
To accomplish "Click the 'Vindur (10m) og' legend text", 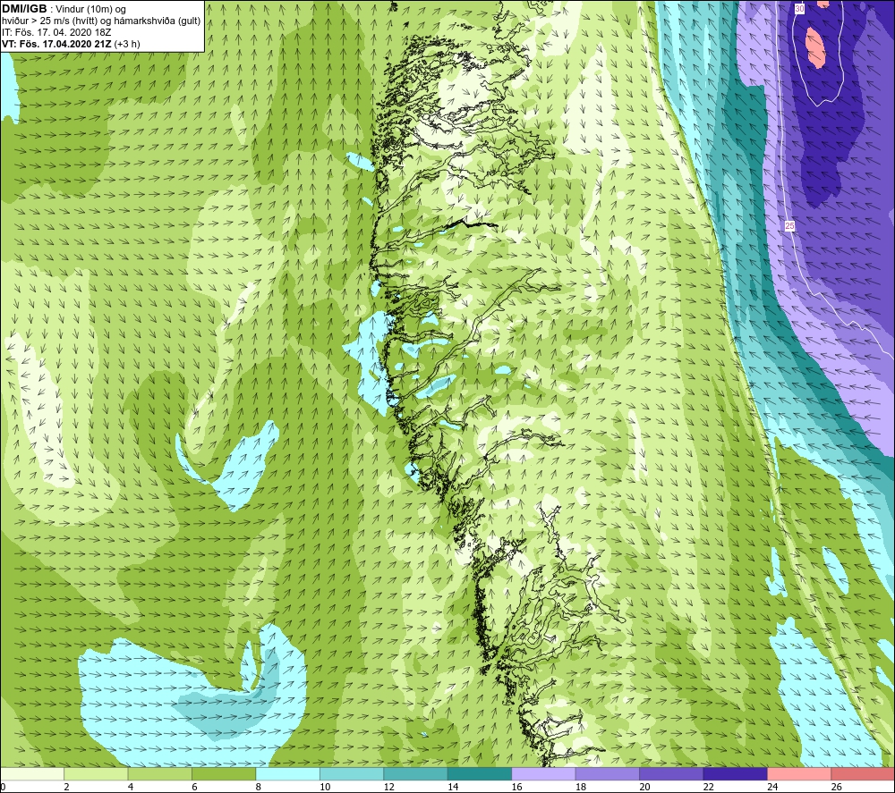I will (90, 9).
